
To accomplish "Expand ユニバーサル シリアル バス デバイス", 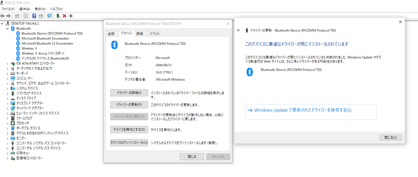I will click(x=7, y=148).
